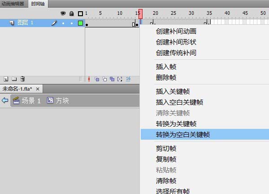Toggle edit multiple frames button
This screenshot has height=194, width=269.
pyautogui.click(x=112, y=79)
